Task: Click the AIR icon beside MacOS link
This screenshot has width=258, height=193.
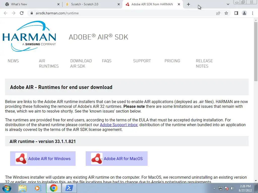Action: click(96, 159)
